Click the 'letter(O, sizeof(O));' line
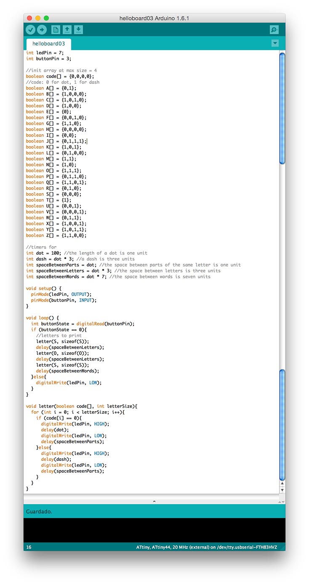Image resolution: width=309 pixels, height=582 pixels. (62, 353)
